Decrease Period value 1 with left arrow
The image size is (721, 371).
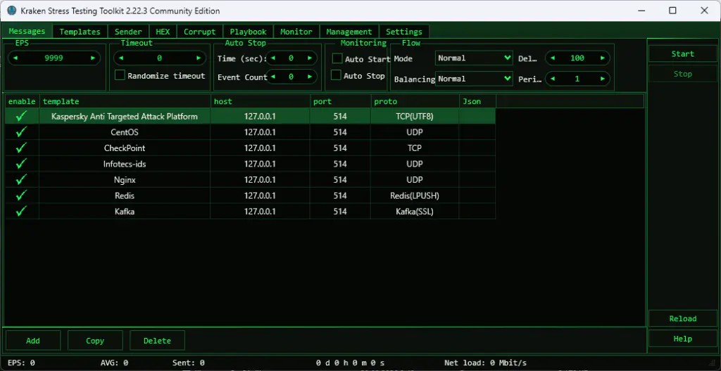tap(553, 79)
